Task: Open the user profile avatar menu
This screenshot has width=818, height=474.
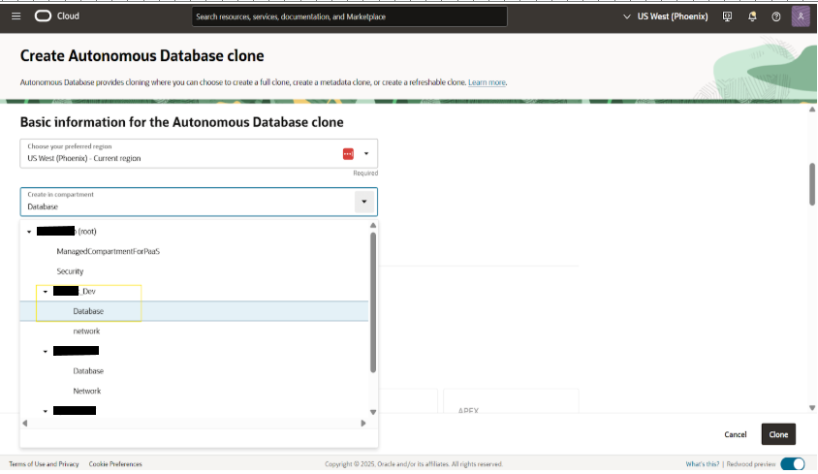Action: point(801,16)
